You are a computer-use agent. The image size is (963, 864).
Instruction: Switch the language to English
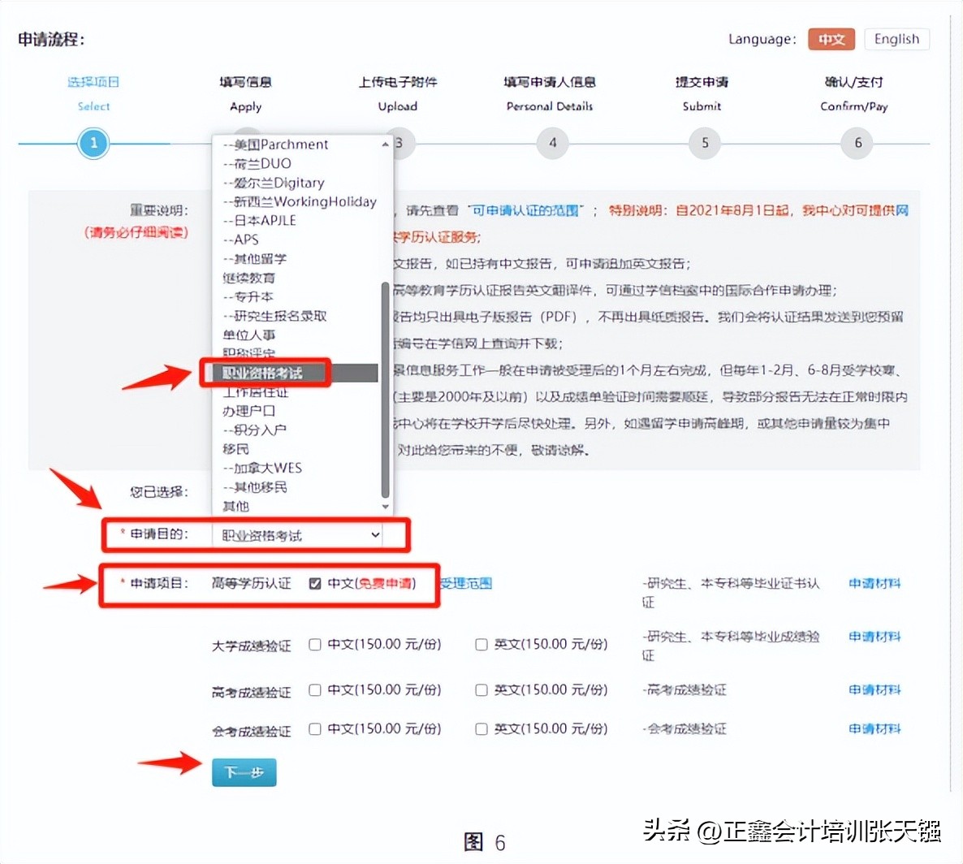[x=896, y=39]
